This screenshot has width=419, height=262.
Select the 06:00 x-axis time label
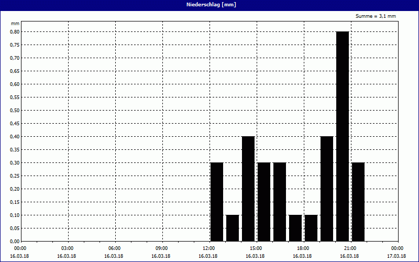click(114, 248)
